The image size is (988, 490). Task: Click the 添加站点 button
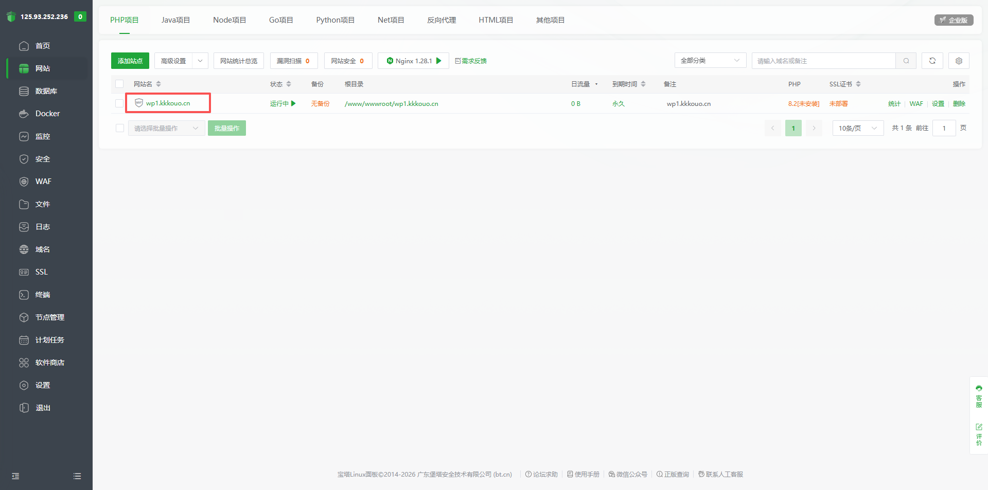point(130,60)
